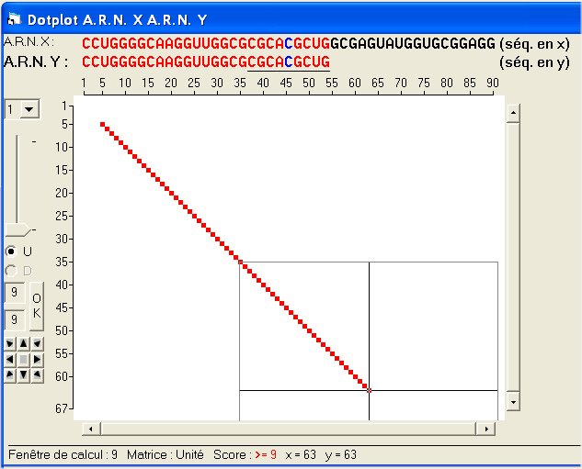Click the plot's vertical scrollbar down arrow

coord(513,402)
